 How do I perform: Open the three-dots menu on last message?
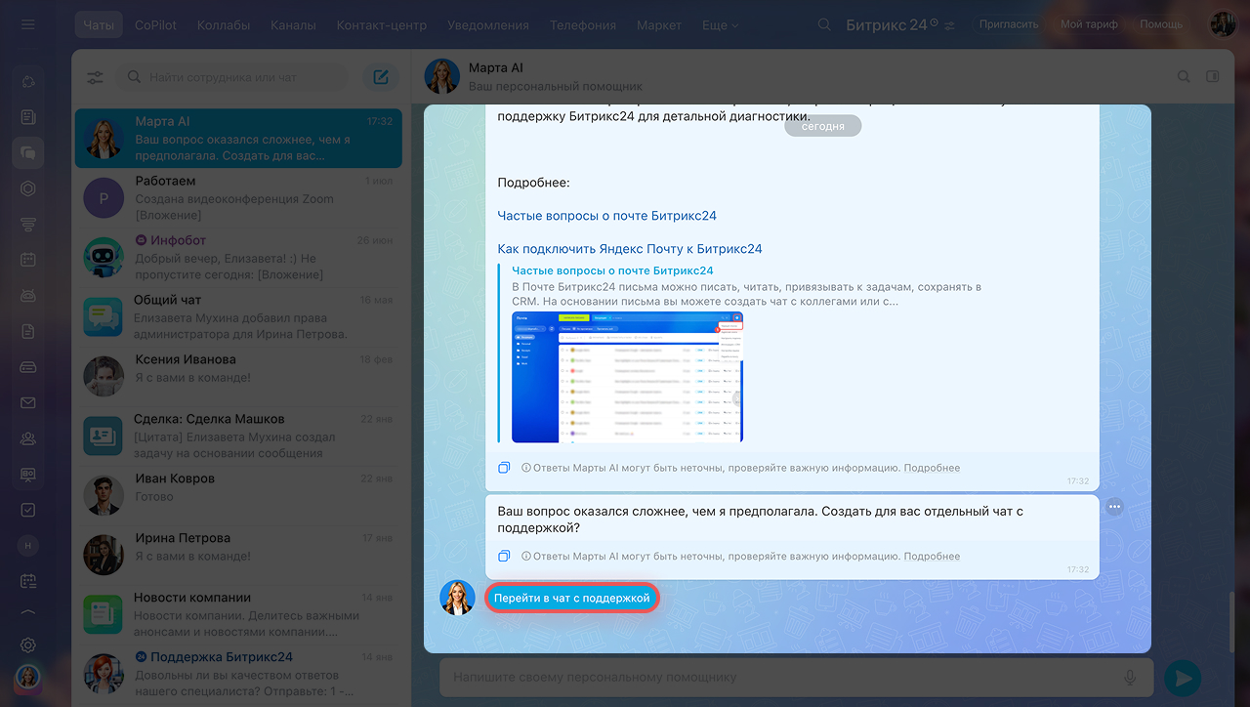1115,507
